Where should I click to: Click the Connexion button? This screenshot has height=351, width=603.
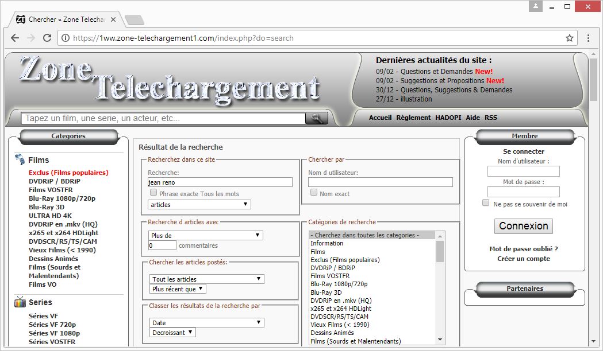(x=524, y=226)
